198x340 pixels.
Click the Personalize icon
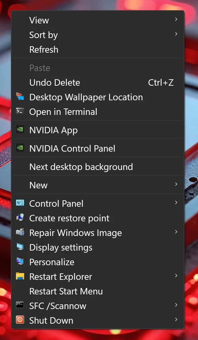pyautogui.click(x=20, y=261)
